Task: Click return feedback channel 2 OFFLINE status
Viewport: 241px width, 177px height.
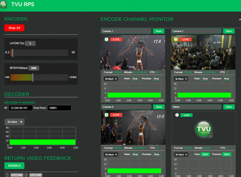Action: point(36,175)
